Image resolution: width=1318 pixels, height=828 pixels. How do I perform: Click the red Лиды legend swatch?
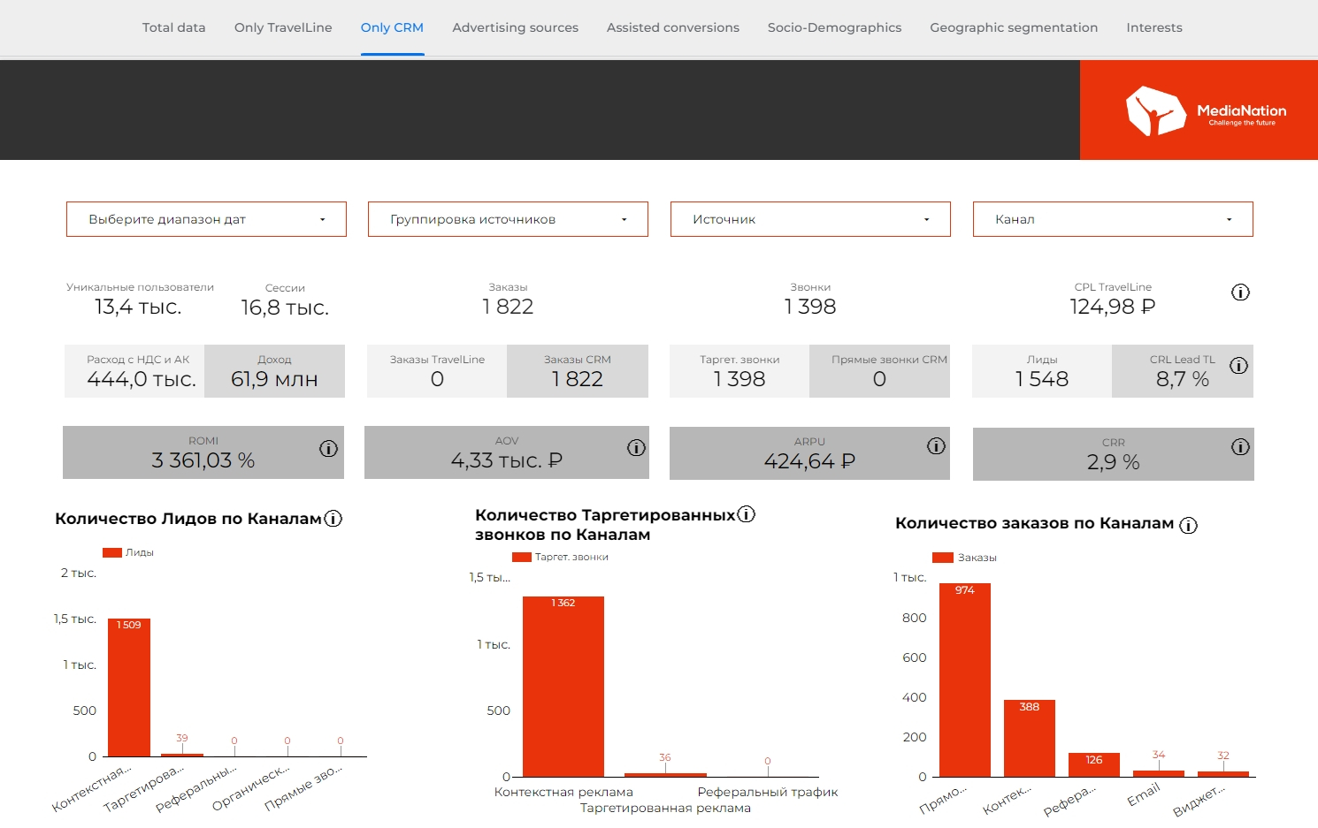(x=112, y=552)
